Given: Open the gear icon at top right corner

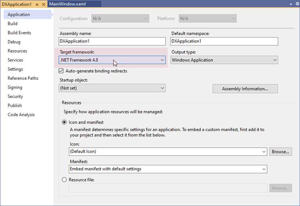Looking at the screenshot, I should 297,4.
